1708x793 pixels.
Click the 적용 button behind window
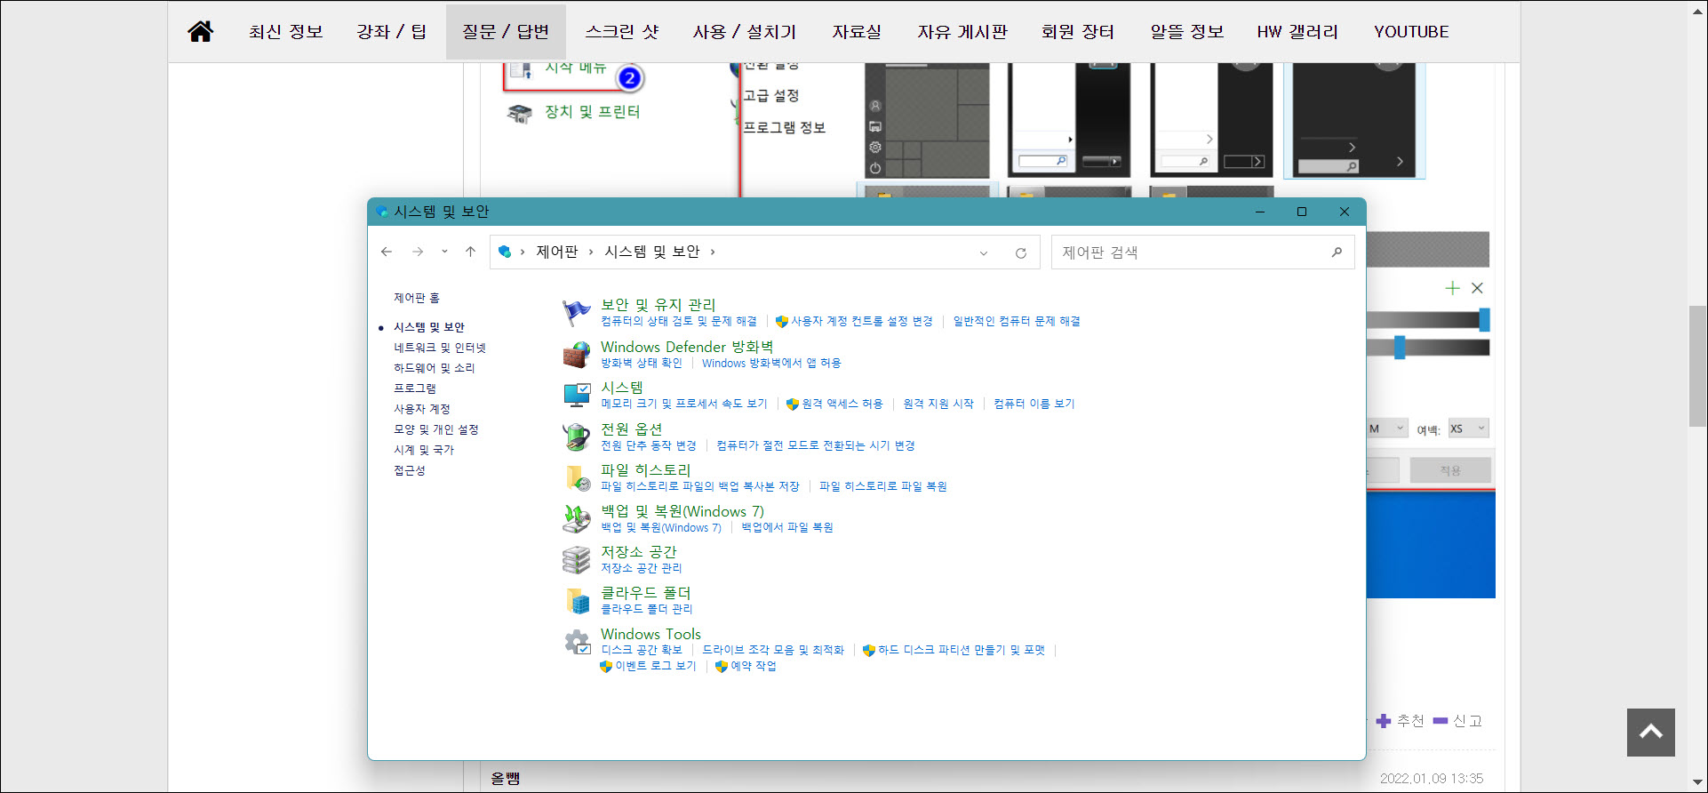1450,470
